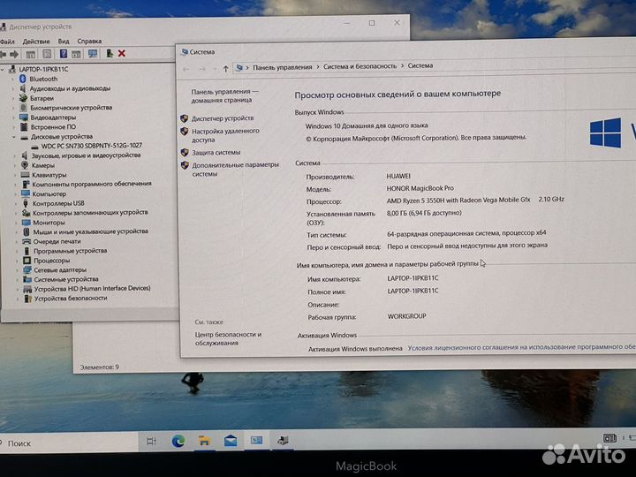Click Properties icon in Device Manager toolbar
This screenshot has height=477, width=636.
[47, 54]
